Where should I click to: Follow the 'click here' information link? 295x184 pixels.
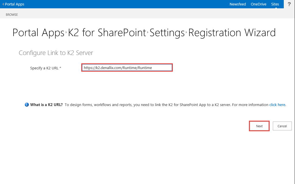point(277,105)
